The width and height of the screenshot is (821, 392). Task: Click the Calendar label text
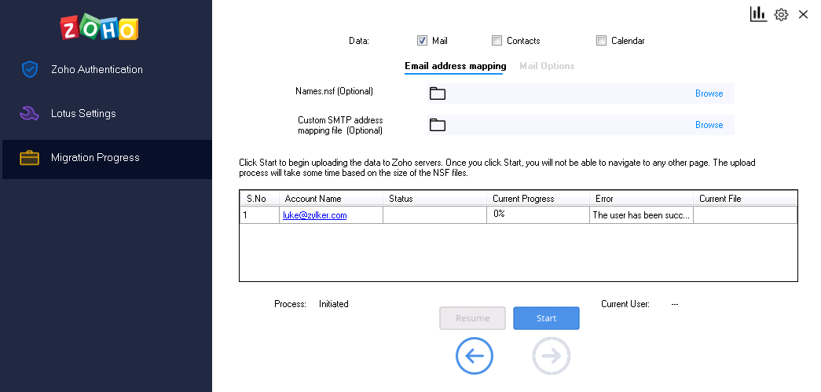tap(628, 41)
